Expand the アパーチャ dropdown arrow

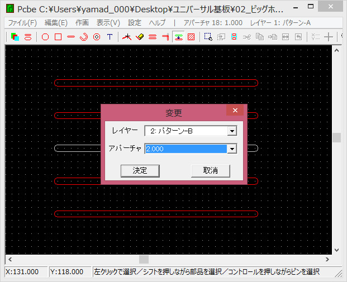coord(232,149)
